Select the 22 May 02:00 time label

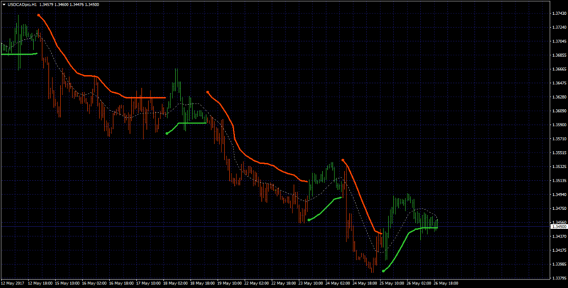point(256,282)
